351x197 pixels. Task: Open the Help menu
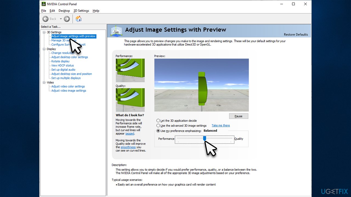96,11
